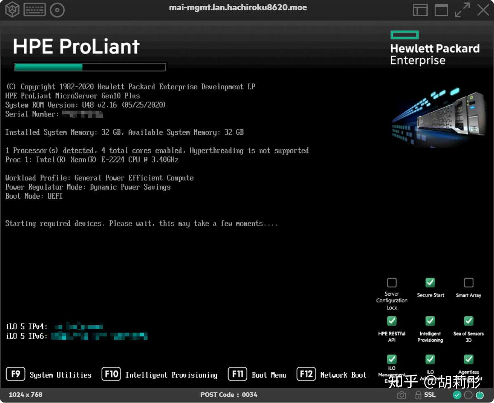This screenshot has width=494, height=403.
Task: Click the F10 Intelligent Provisioning key
Action: 111,374
